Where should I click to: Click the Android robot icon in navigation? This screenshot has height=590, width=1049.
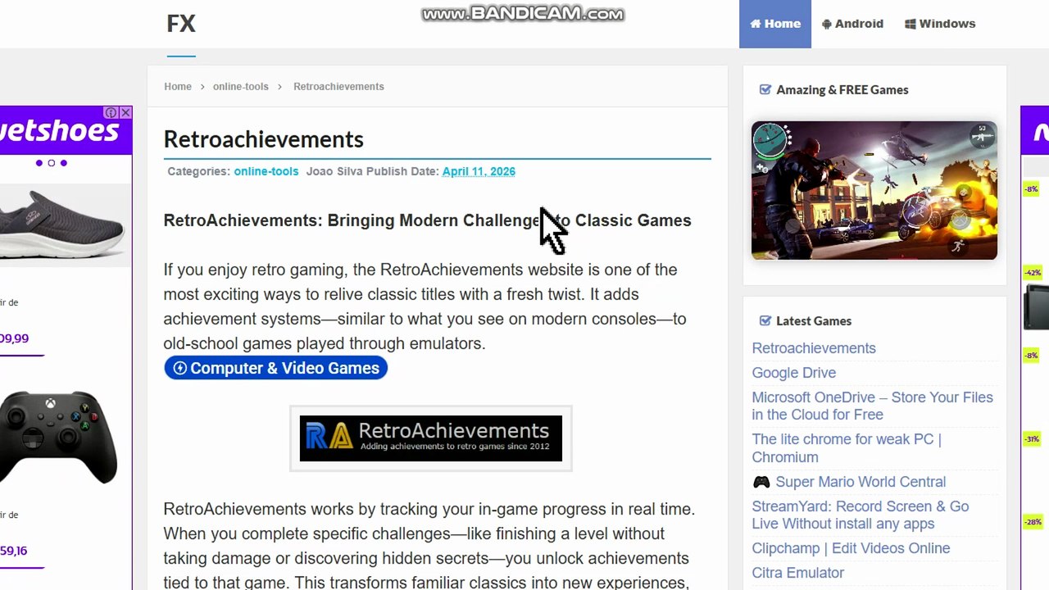click(826, 24)
